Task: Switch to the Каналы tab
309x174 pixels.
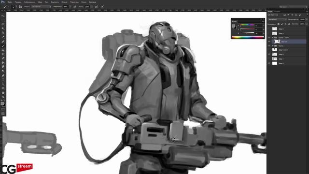Action: click(277, 12)
